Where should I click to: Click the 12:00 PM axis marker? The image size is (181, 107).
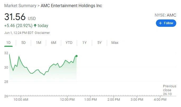click(67, 100)
